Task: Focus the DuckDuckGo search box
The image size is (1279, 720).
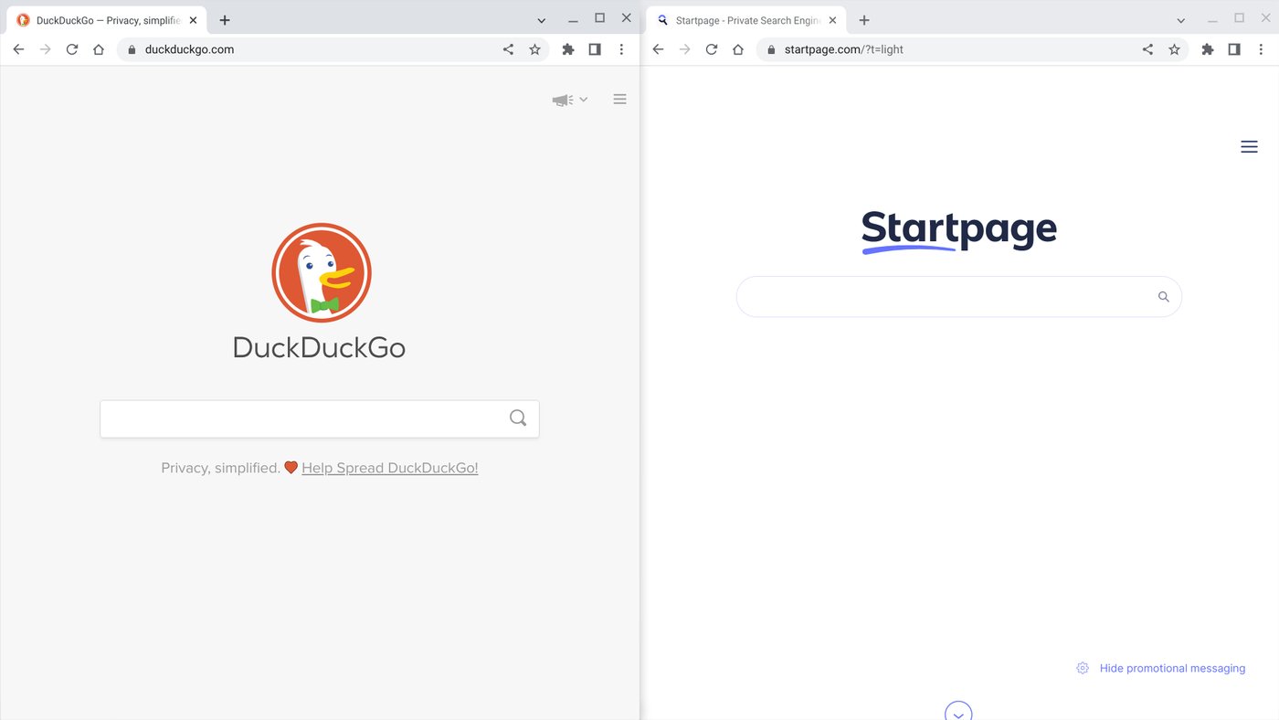Action: (320, 418)
